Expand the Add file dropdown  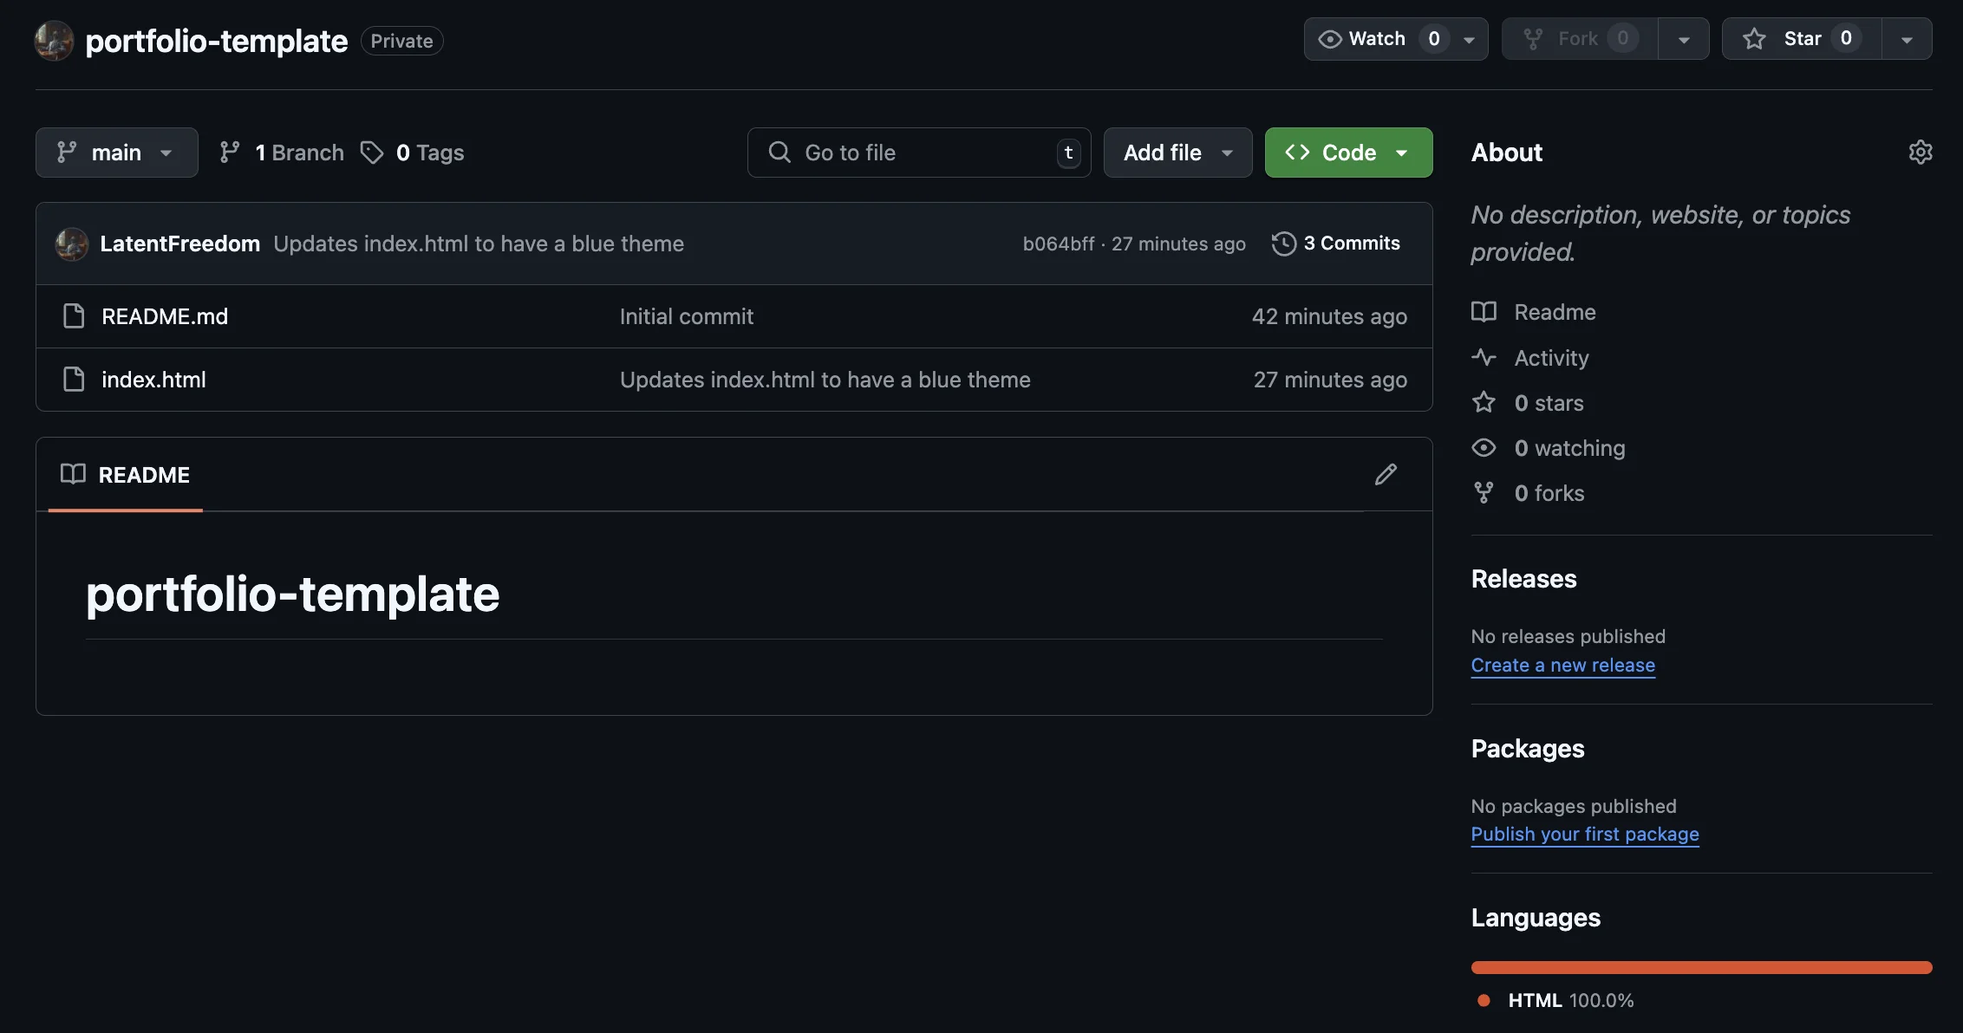[1177, 152]
